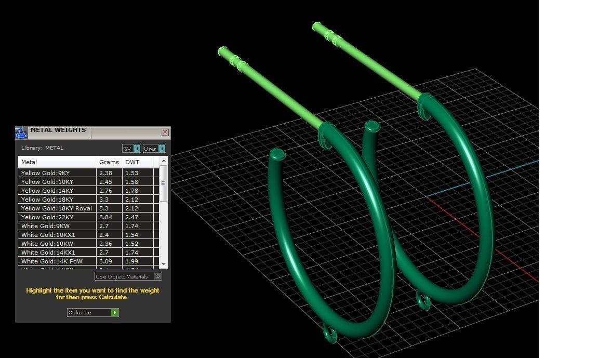
Task: Select the Yellow Gold:22KY row
Action: (88, 217)
